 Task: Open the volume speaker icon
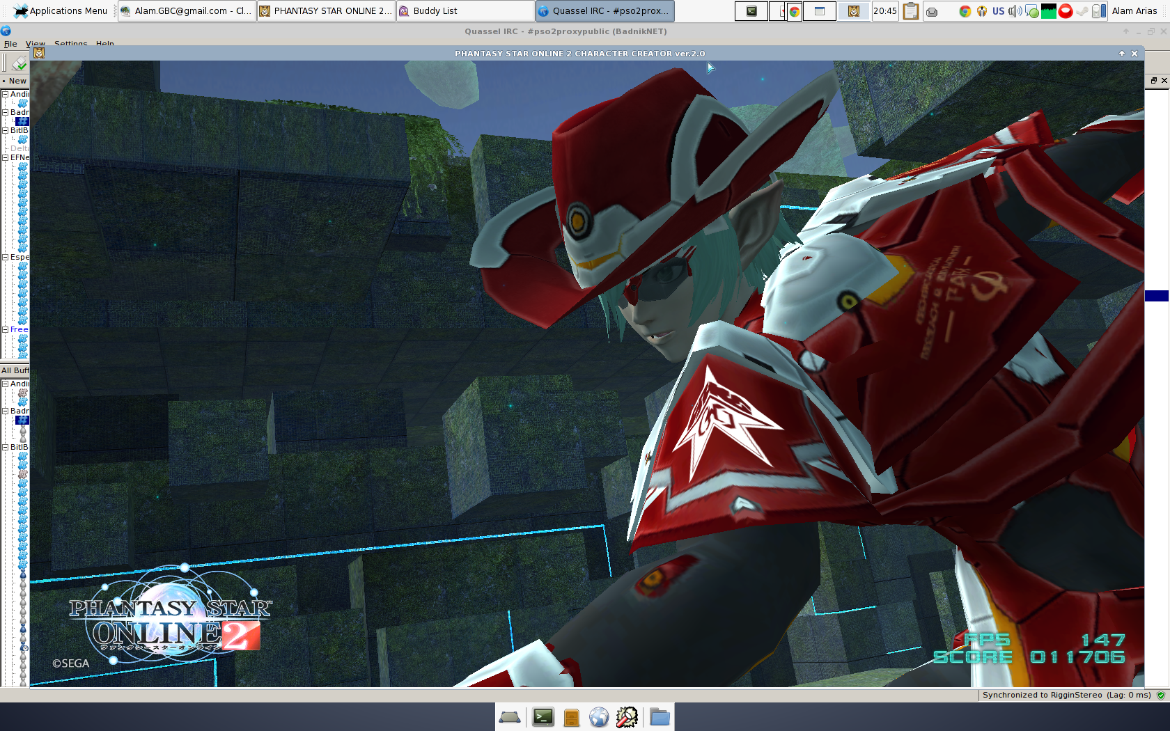1015,11
